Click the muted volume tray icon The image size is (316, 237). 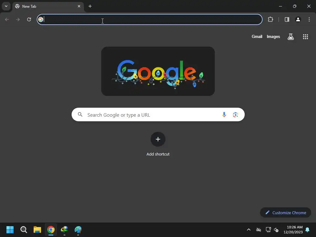point(276,230)
